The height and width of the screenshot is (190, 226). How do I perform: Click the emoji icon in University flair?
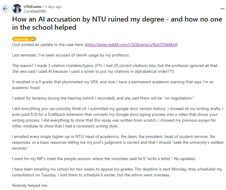click(32, 39)
